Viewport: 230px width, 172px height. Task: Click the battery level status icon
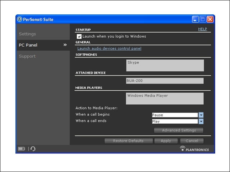(22, 149)
